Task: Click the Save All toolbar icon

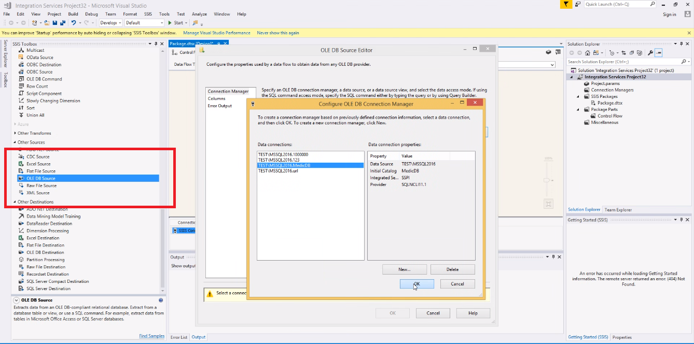Action: [62, 23]
